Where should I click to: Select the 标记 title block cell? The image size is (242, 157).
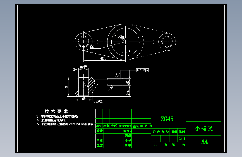[x=99, y=126]
